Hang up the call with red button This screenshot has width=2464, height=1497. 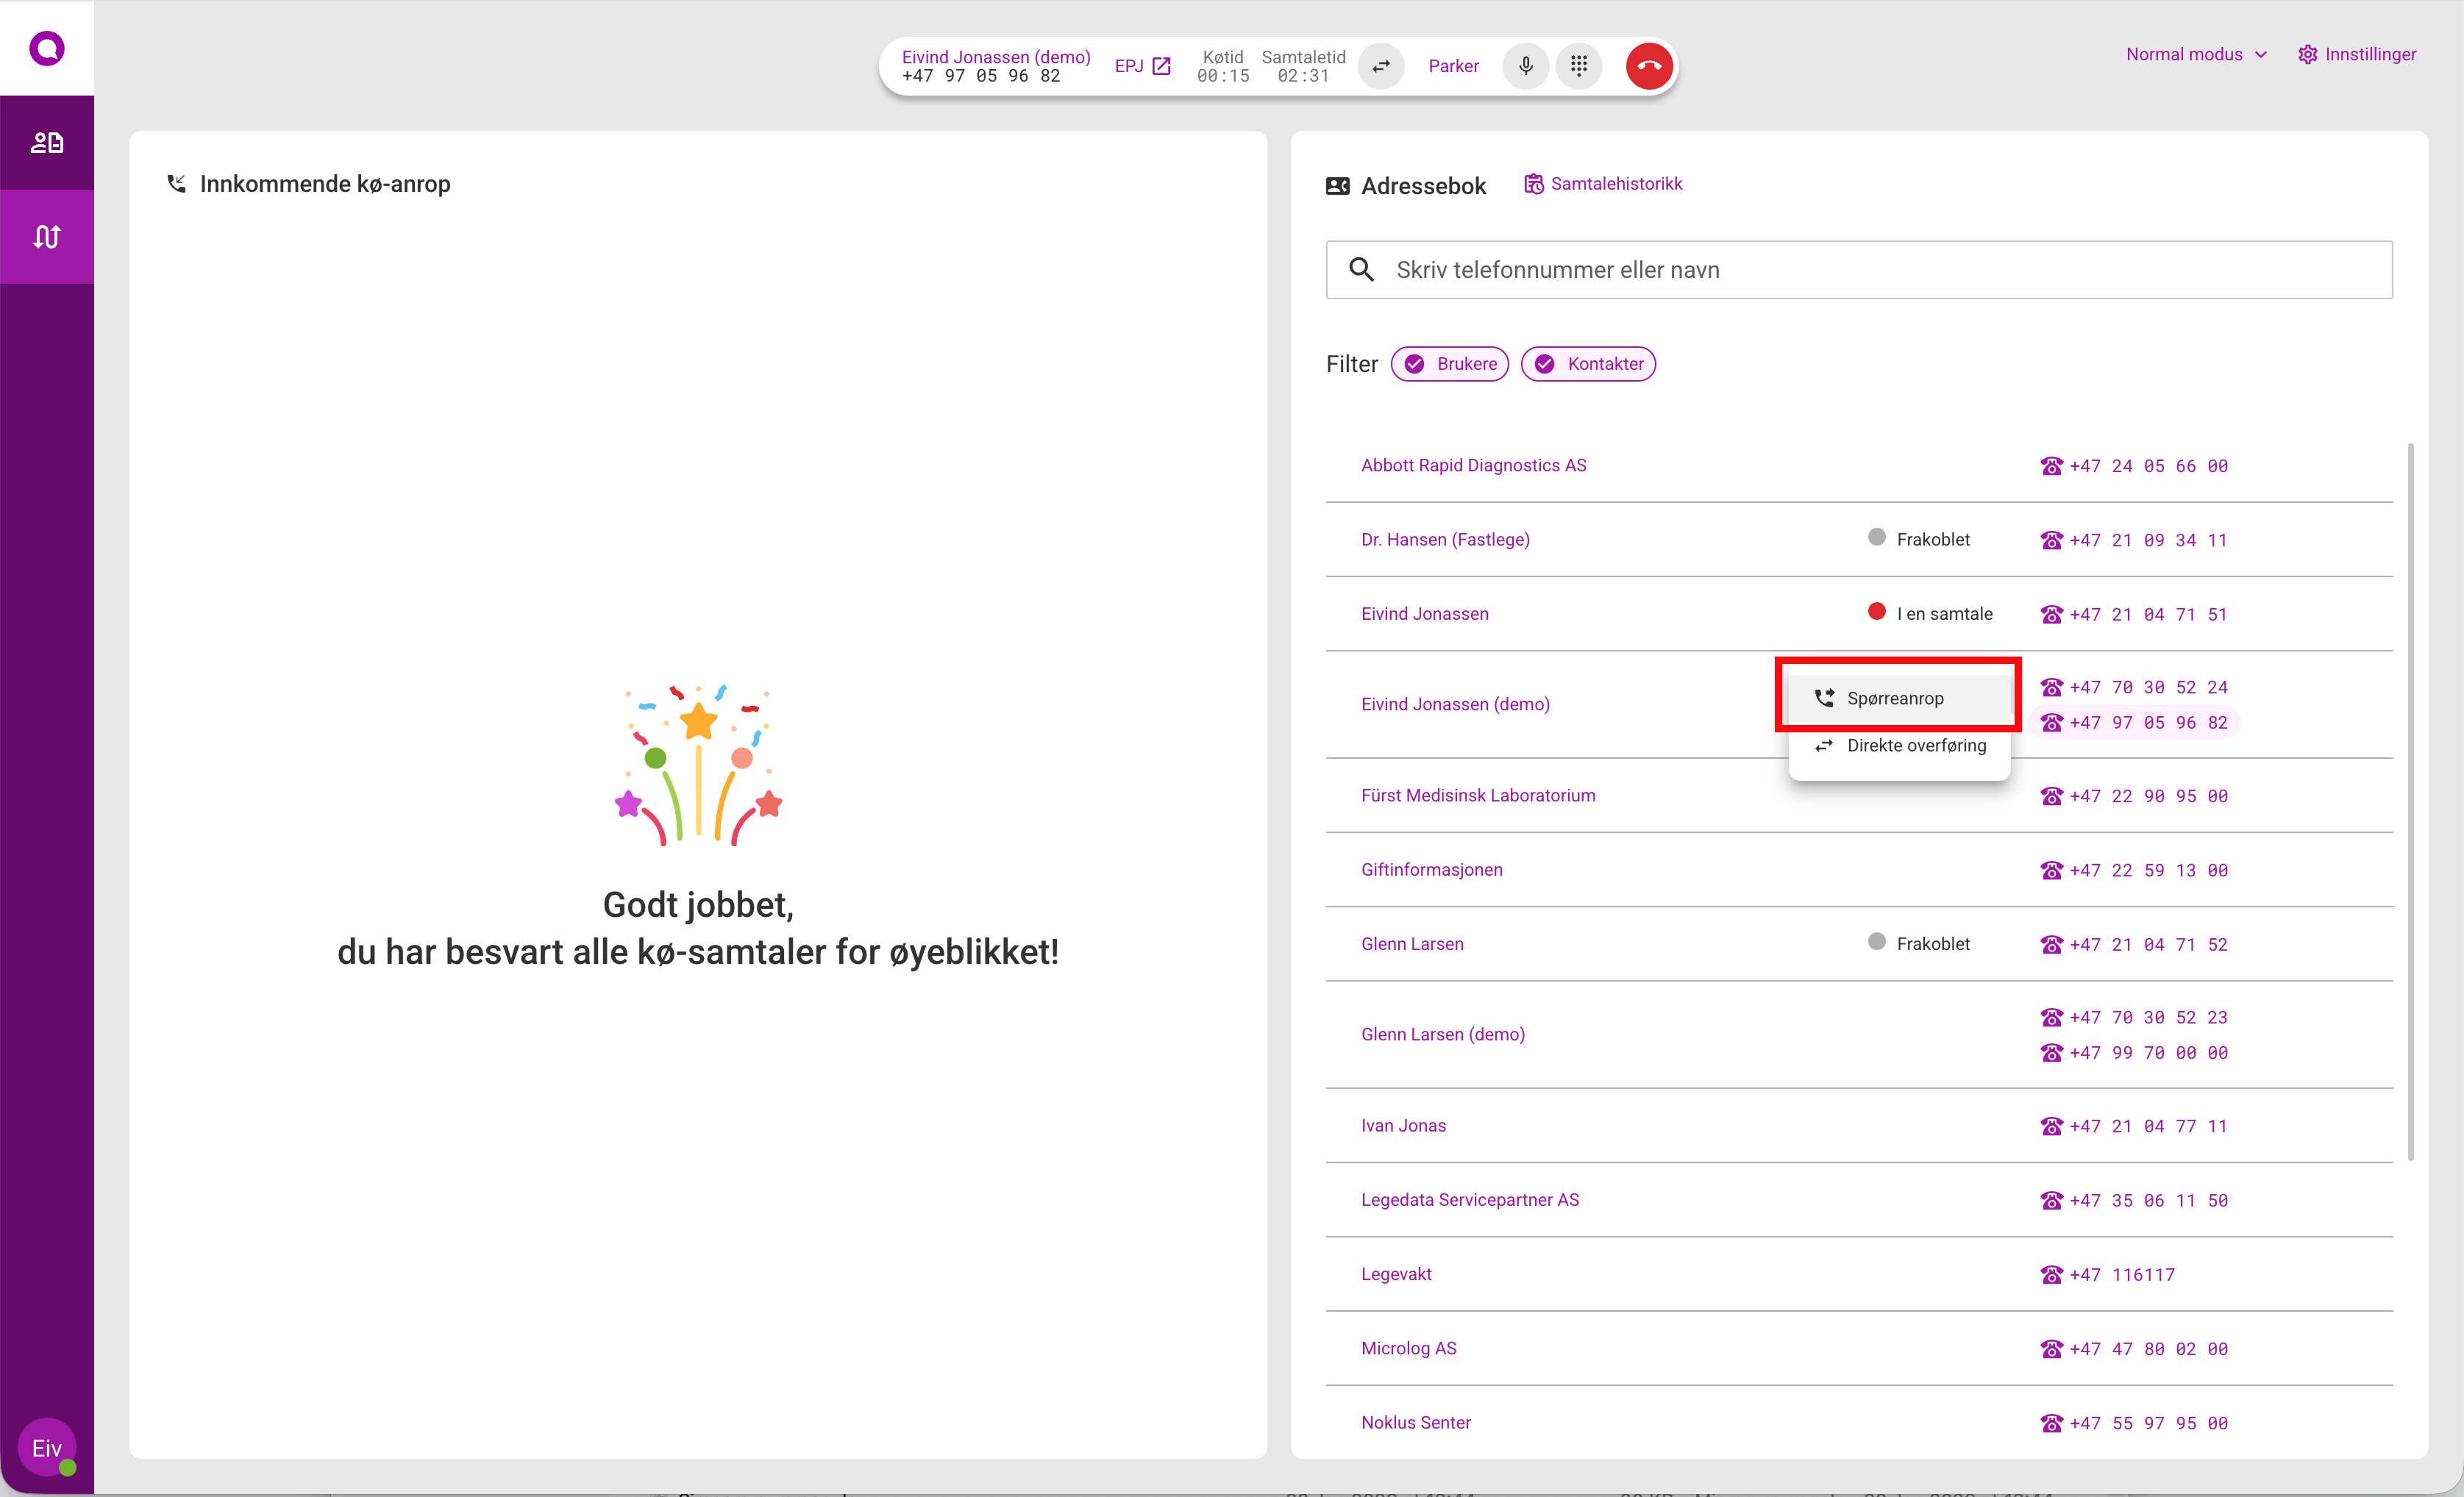[x=1648, y=66]
